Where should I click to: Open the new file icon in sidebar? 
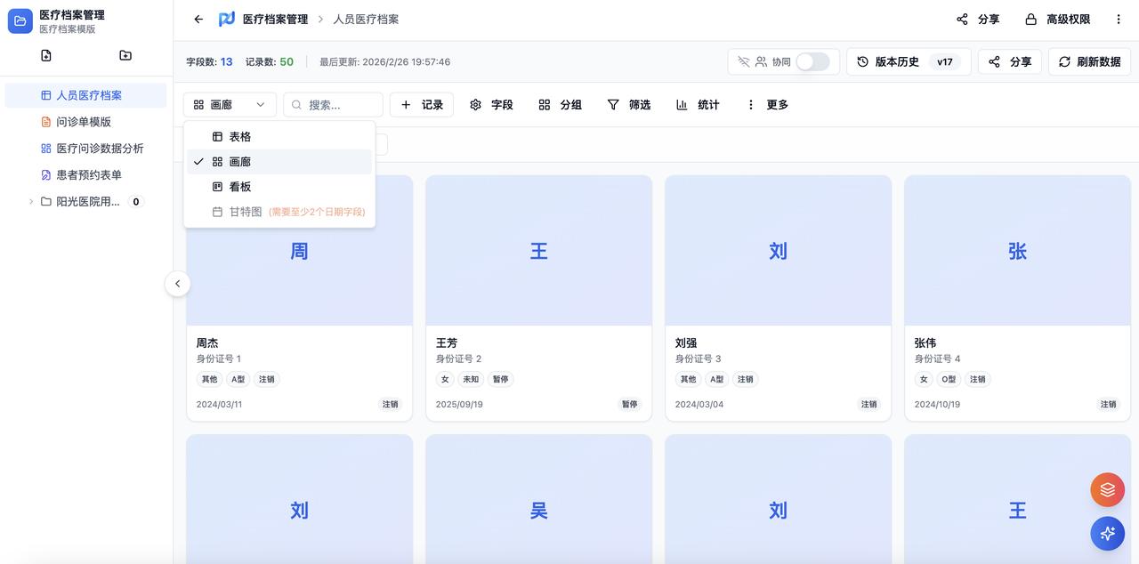(46, 55)
